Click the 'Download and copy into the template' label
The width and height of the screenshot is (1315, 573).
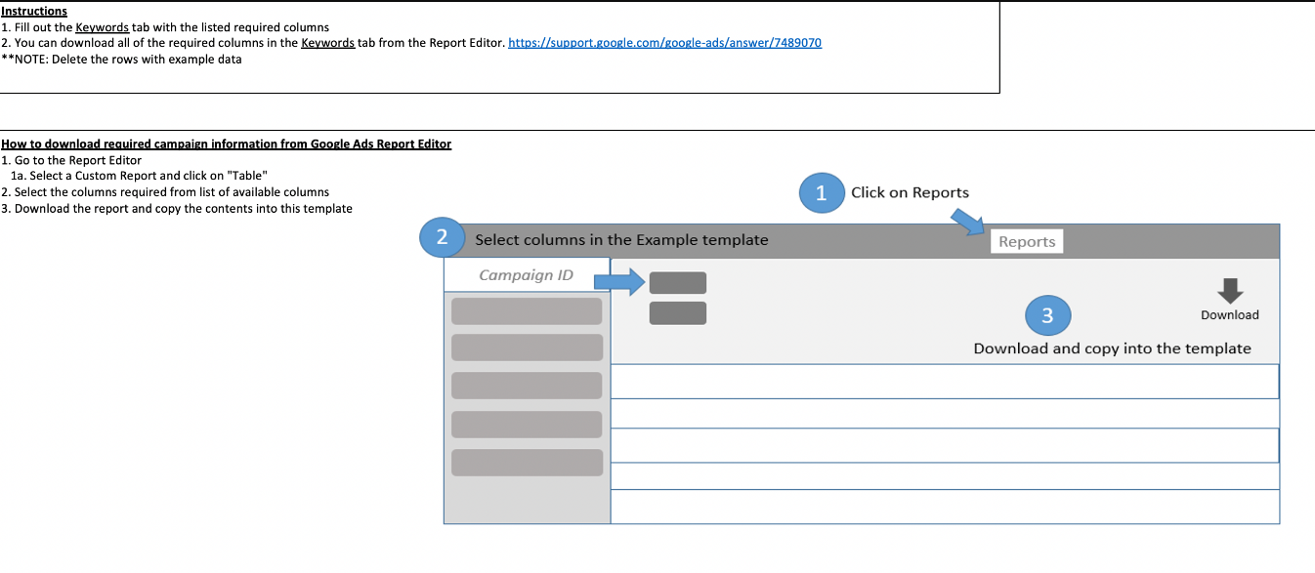[x=1111, y=348]
